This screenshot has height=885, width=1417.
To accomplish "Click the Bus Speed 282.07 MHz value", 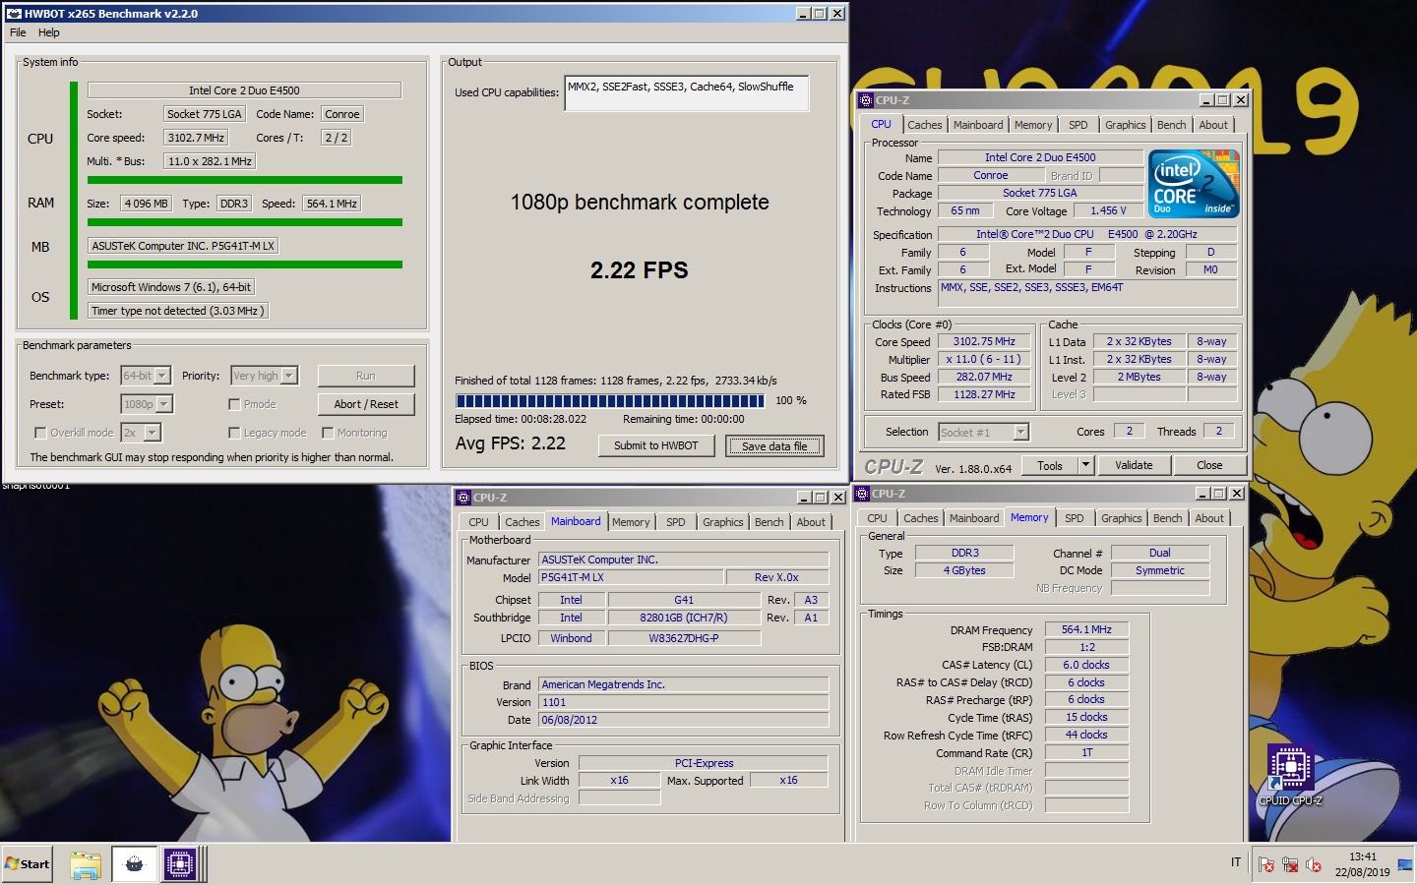I will (984, 377).
